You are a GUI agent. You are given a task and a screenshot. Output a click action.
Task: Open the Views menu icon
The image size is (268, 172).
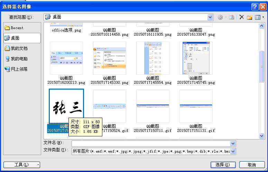[258, 17]
